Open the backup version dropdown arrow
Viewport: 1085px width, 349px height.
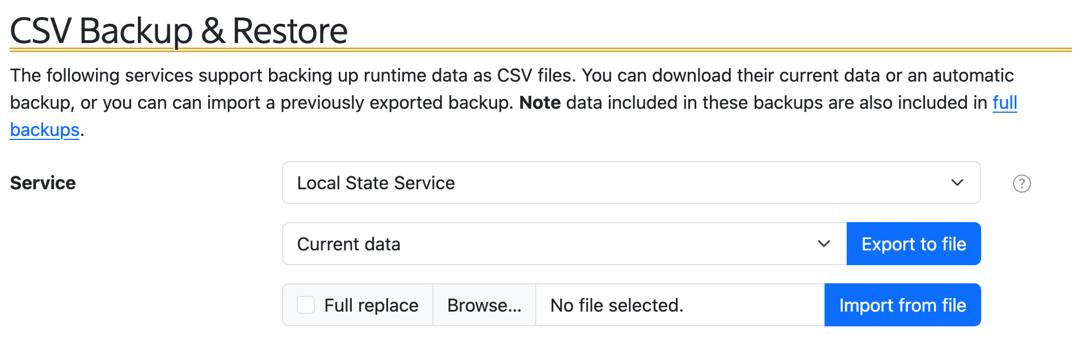point(824,244)
